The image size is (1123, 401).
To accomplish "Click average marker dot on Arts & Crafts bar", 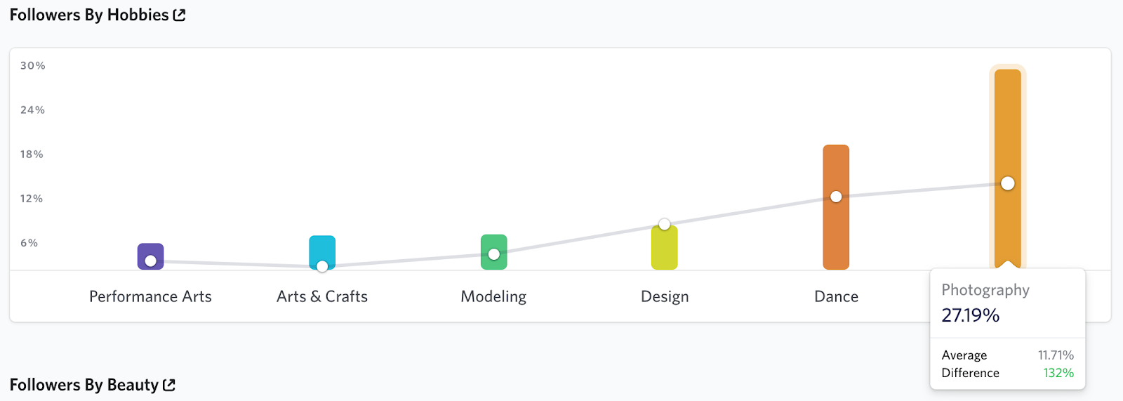I will pyautogui.click(x=322, y=266).
